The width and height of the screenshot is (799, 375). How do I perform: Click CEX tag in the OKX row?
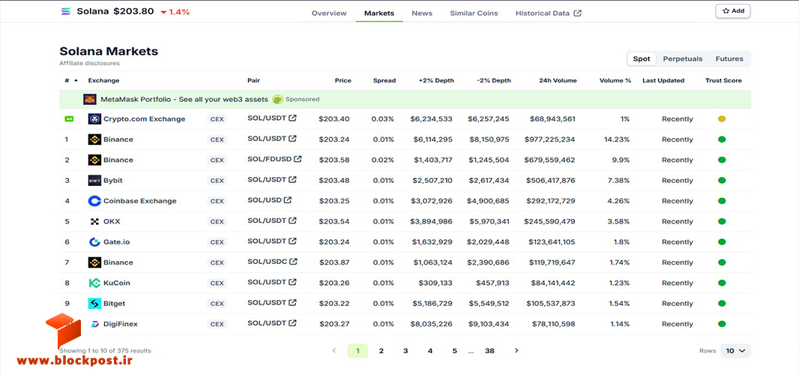coord(217,221)
